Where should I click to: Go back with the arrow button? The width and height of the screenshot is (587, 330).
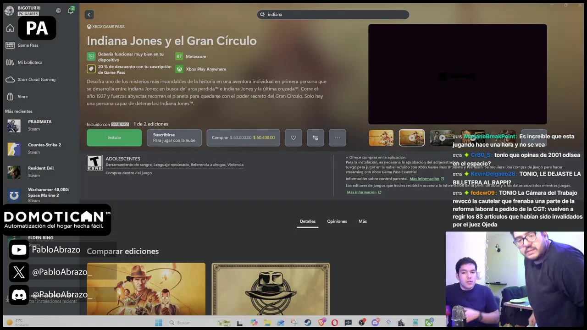pos(89,15)
